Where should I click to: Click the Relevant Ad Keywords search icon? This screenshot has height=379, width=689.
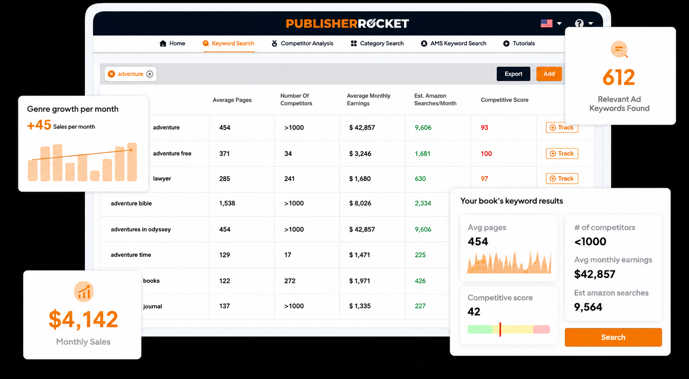click(619, 50)
